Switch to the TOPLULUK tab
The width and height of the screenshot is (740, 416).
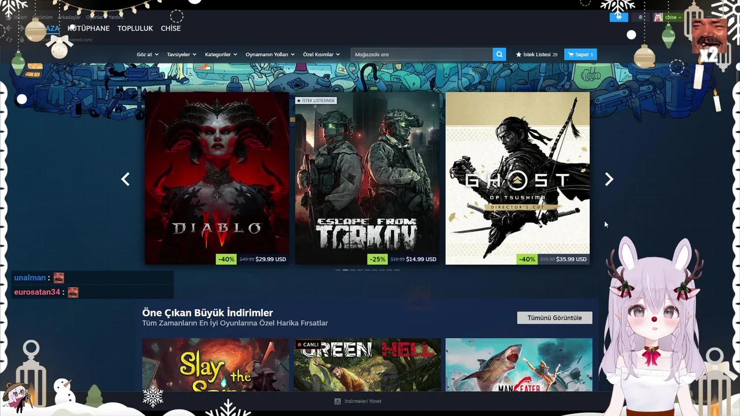pos(135,28)
